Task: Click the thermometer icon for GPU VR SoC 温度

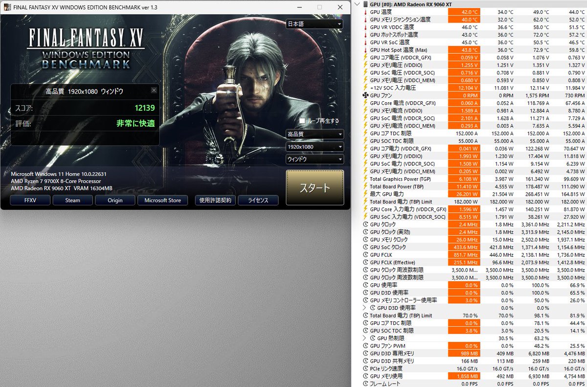Action: click(365, 42)
